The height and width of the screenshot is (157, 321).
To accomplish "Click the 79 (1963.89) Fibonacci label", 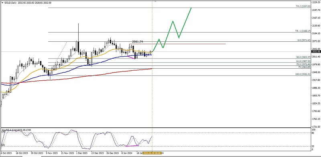I will coord(304,67).
